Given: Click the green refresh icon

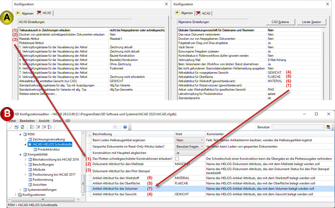Looking at the screenshot, I should (23, 127).
